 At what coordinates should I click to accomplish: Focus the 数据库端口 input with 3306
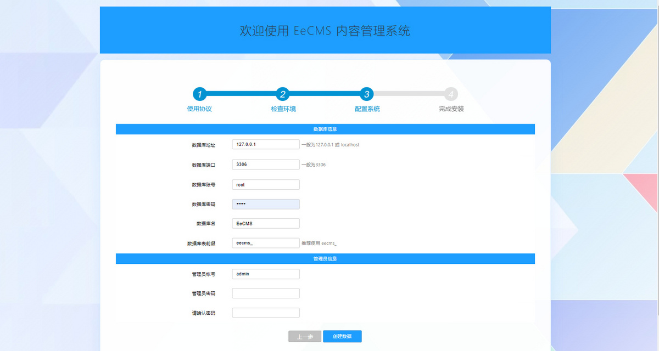[266, 165]
